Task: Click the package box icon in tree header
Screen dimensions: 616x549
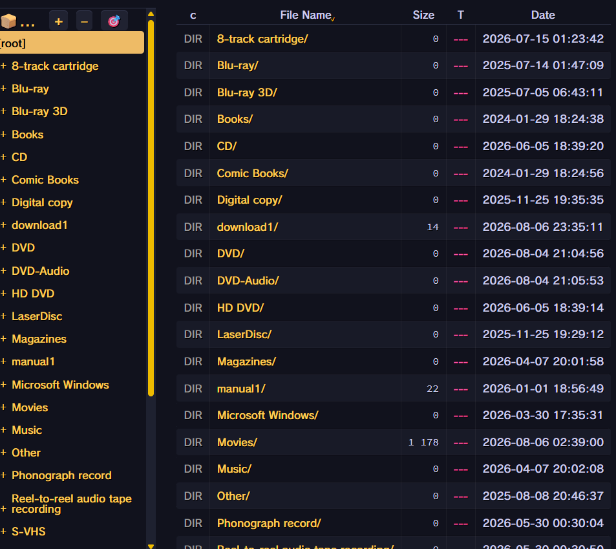Action: pyautogui.click(x=8, y=21)
